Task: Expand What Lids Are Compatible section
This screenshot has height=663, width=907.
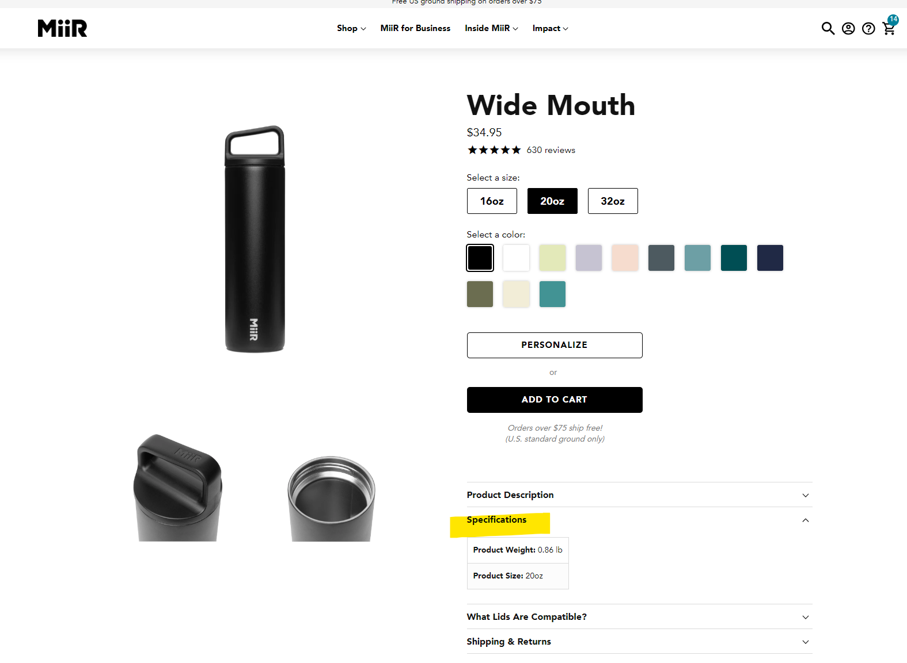Action: [639, 617]
